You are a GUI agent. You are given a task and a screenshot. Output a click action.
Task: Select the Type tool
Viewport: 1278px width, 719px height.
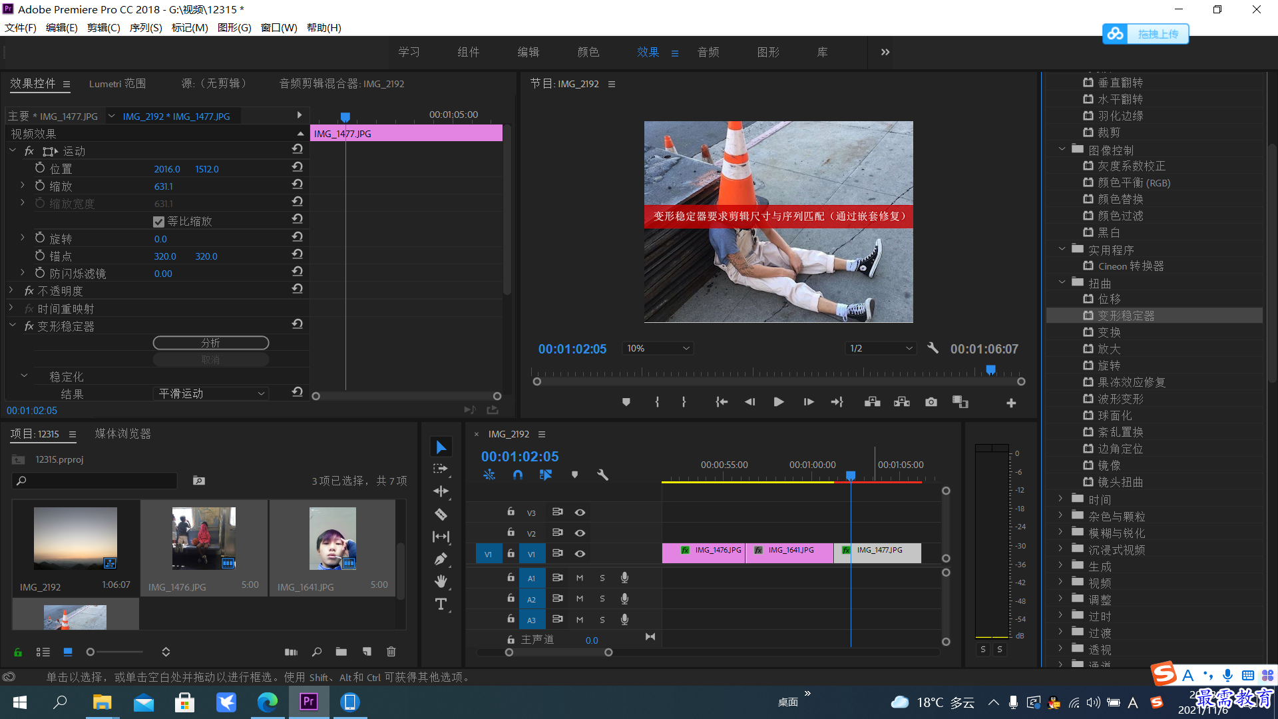tap(441, 604)
